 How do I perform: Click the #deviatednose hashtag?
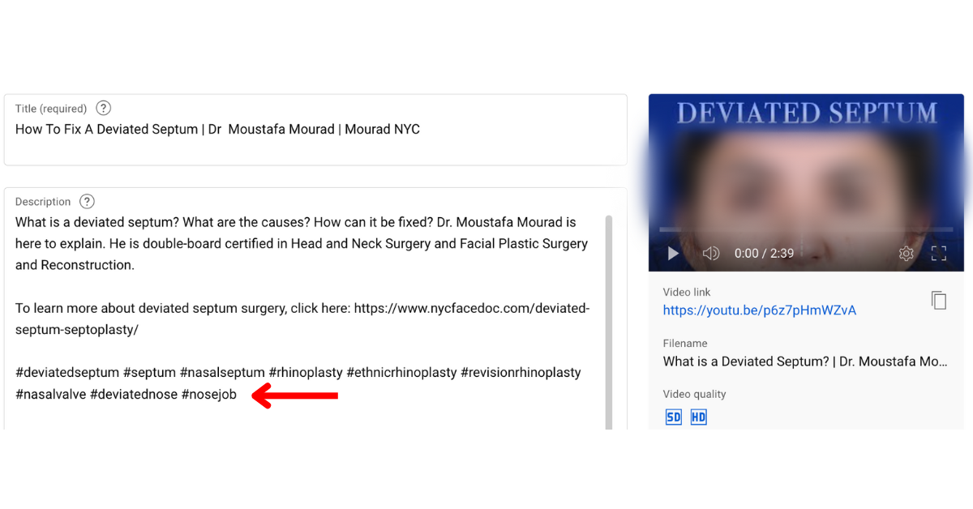click(134, 395)
